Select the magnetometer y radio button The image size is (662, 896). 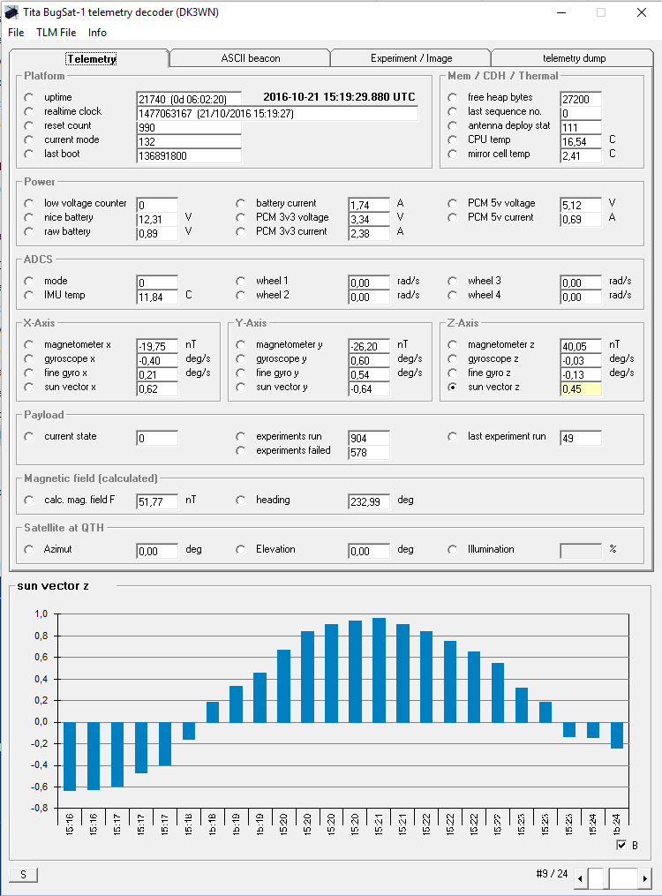click(240, 344)
